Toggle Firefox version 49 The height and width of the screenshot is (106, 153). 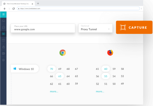pyautogui.click(x=122, y=84)
